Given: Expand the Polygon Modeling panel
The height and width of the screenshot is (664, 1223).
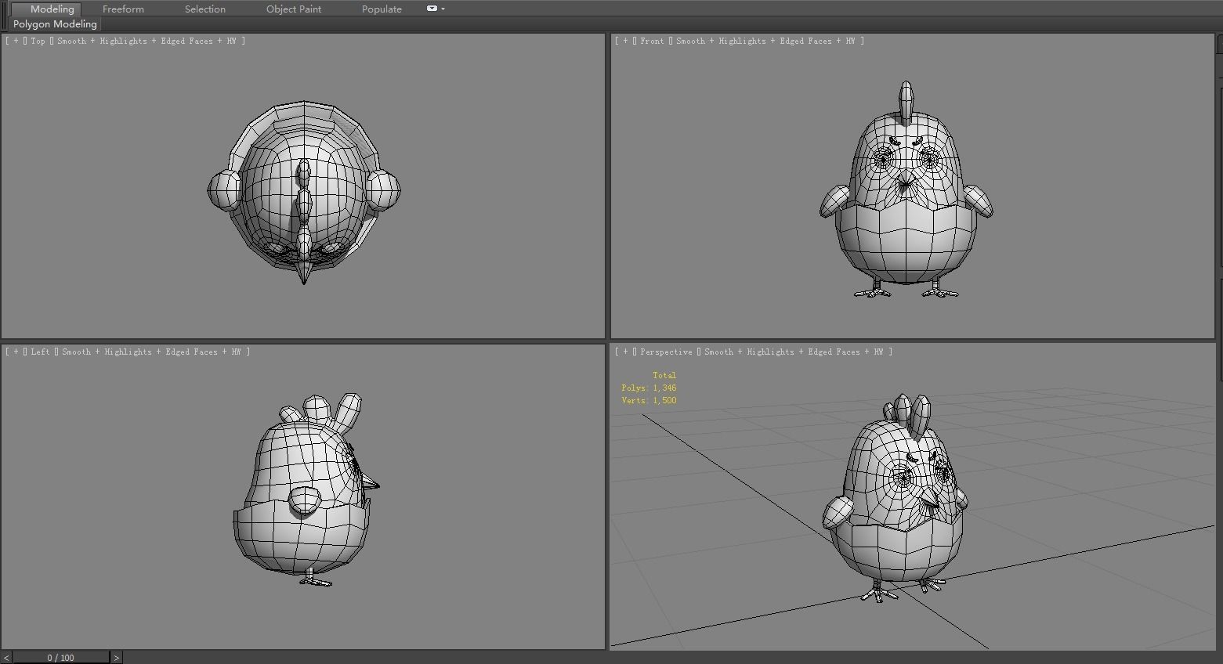Looking at the screenshot, I should (55, 24).
